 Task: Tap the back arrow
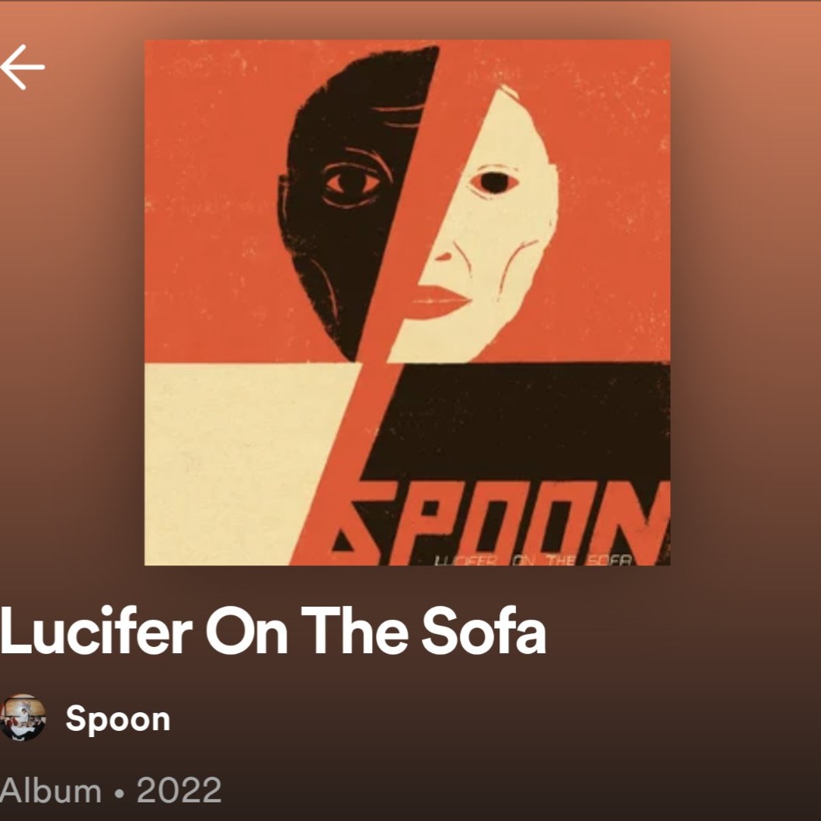click(23, 67)
